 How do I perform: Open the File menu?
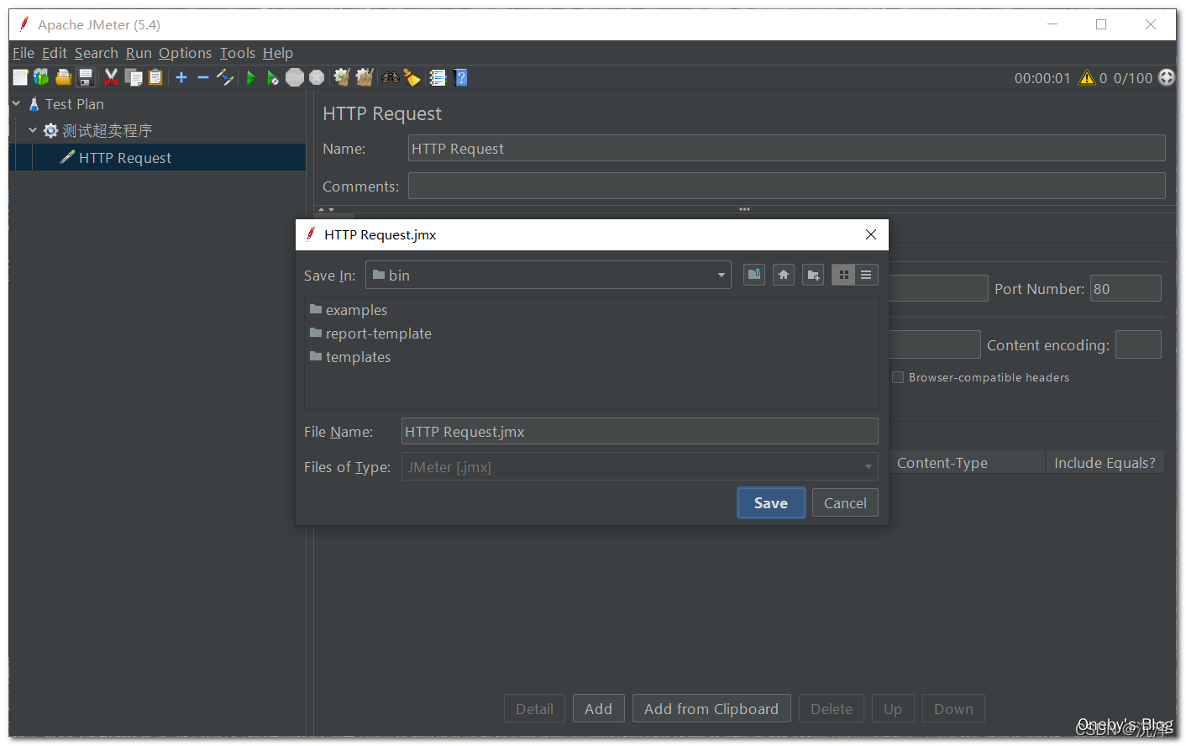pos(24,53)
